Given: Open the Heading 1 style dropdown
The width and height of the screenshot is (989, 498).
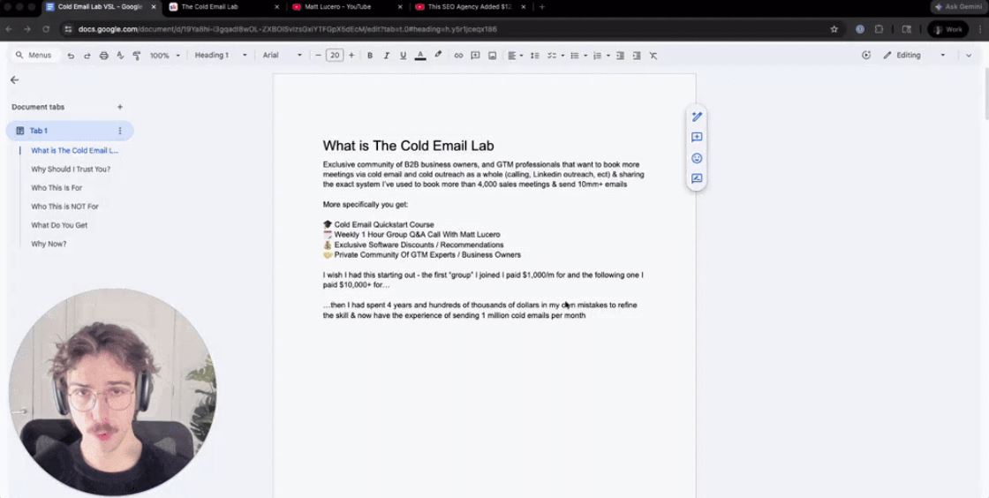Looking at the screenshot, I should pos(221,56).
